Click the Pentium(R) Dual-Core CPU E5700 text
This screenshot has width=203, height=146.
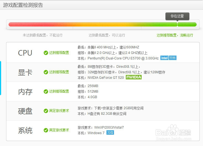click(123, 58)
